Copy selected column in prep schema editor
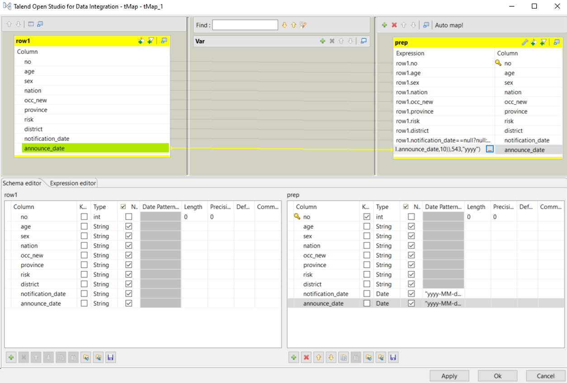Screen dimensions: 567x383 coord(343,357)
